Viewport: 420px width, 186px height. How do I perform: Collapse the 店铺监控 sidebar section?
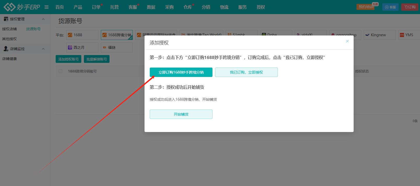[x=43, y=49]
